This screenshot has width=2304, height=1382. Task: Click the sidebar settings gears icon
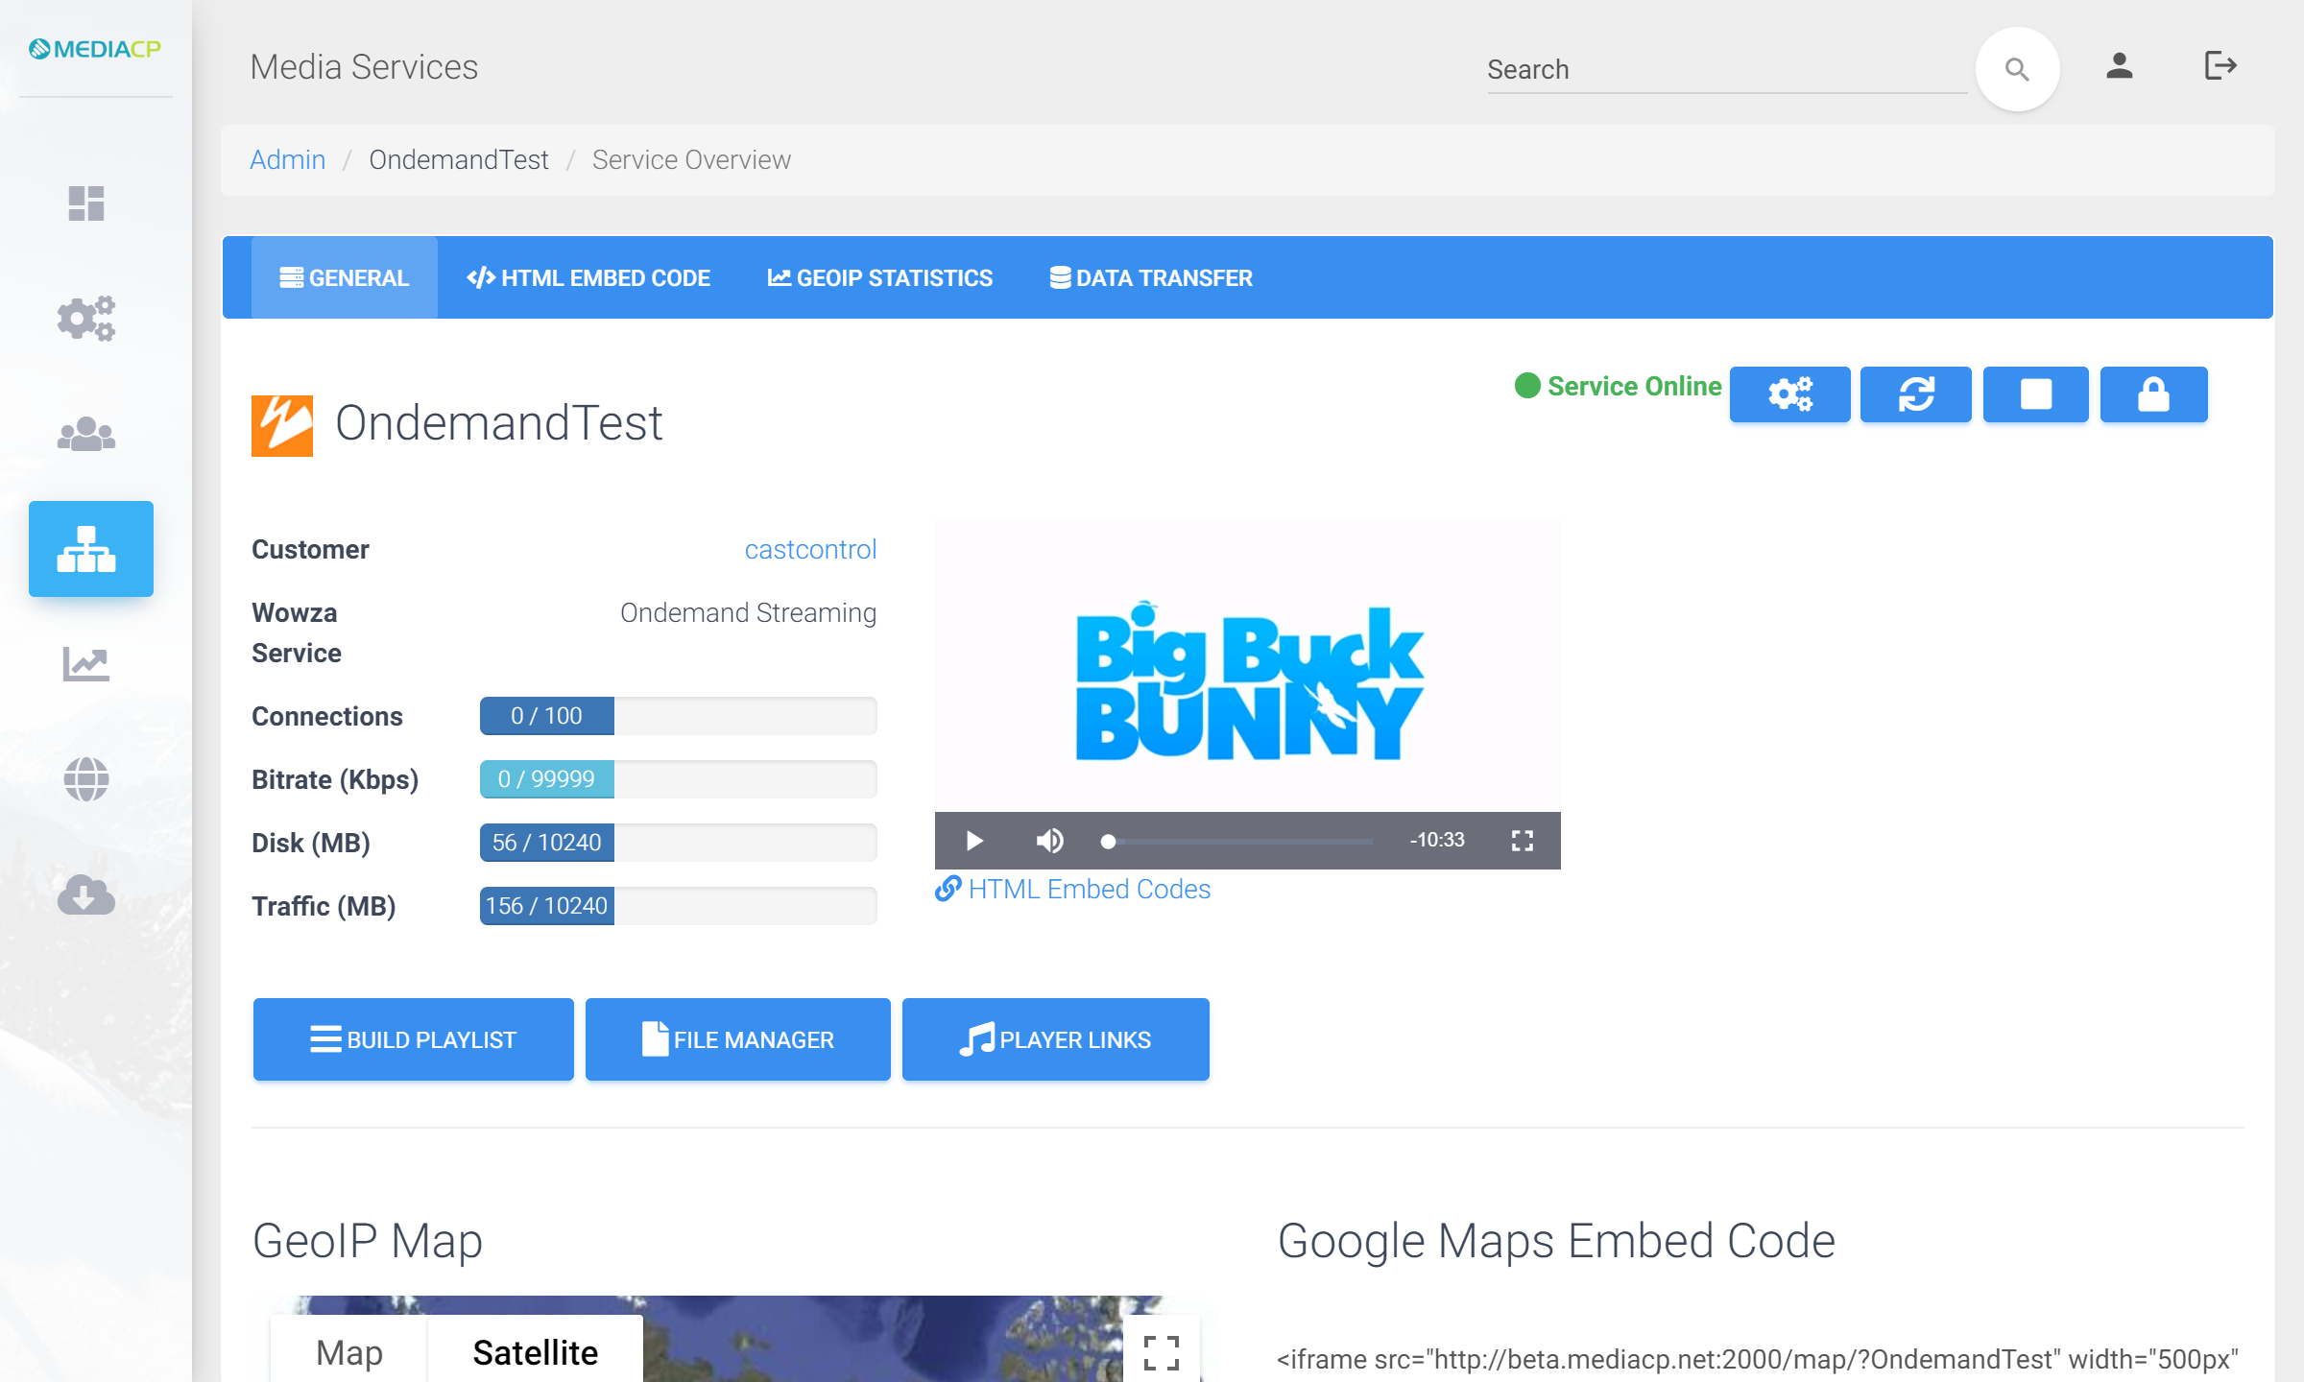[86, 319]
